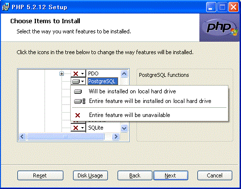Cancel the PHP setup
The width and height of the screenshot is (241, 189).
pyautogui.click(x=215, y=175)
